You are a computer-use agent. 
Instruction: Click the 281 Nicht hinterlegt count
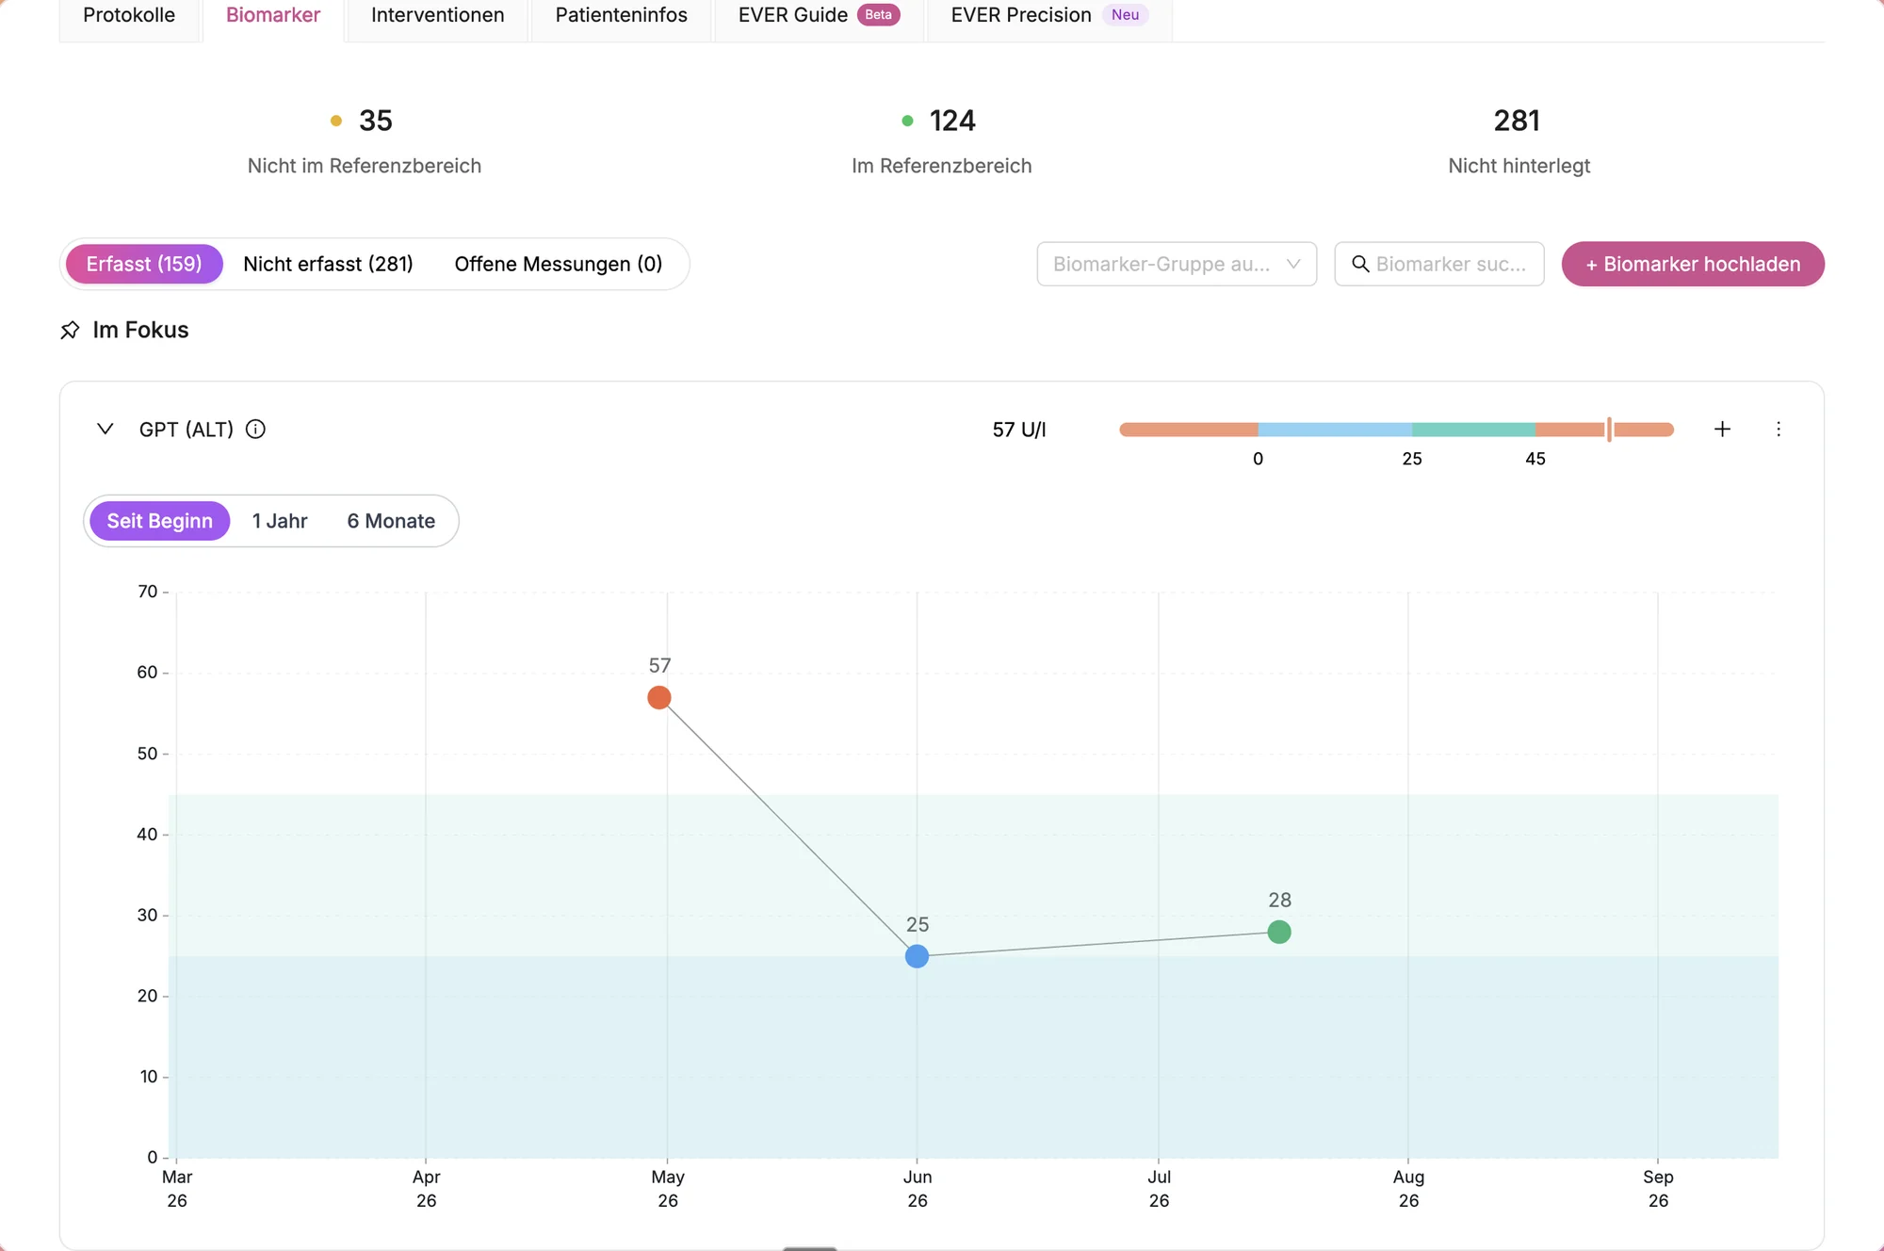pos(1517,121)
